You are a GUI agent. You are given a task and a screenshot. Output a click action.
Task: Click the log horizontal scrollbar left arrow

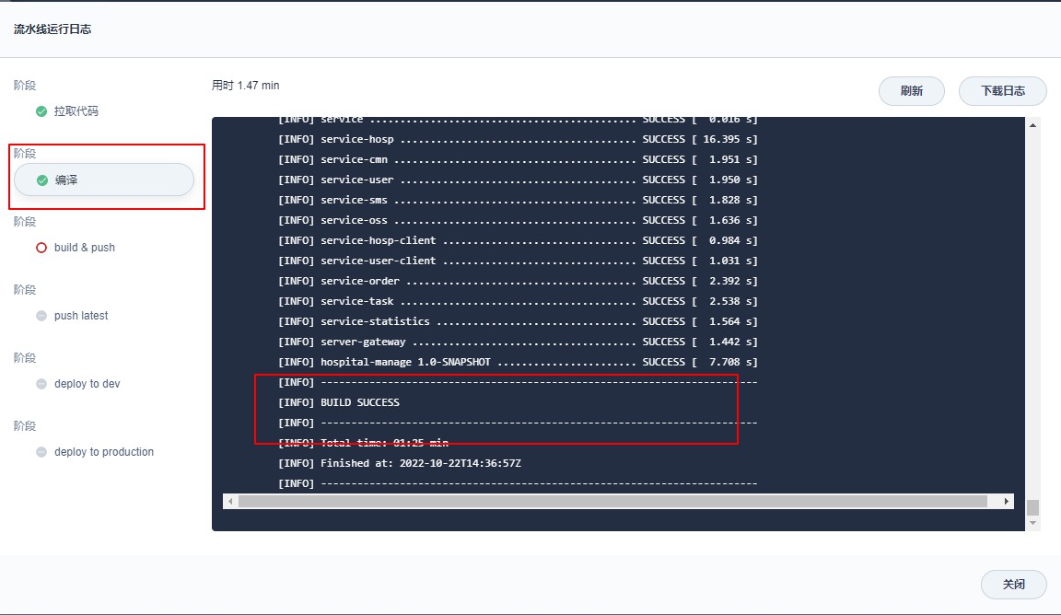[231, 502]
